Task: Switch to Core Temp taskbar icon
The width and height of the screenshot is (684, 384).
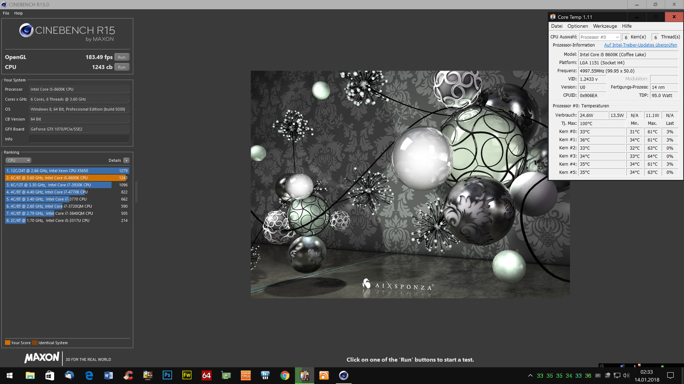Action: coord(304,375)
